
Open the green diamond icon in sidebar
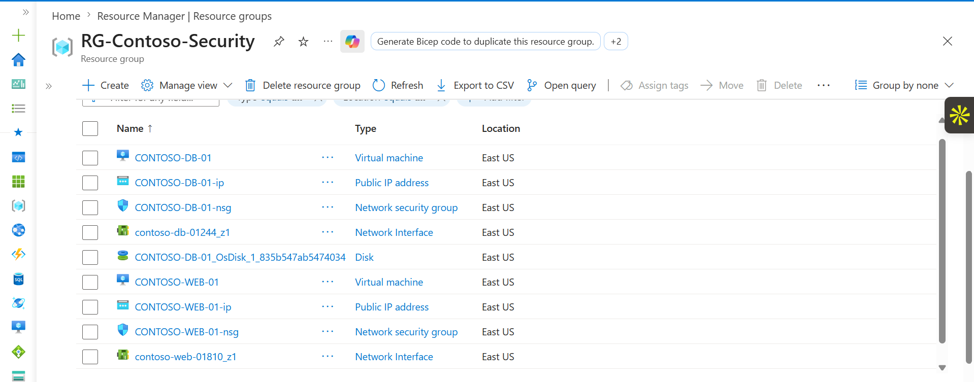pos(18,352)
